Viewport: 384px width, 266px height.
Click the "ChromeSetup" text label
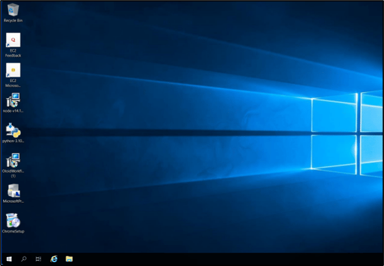pos(13,231)
